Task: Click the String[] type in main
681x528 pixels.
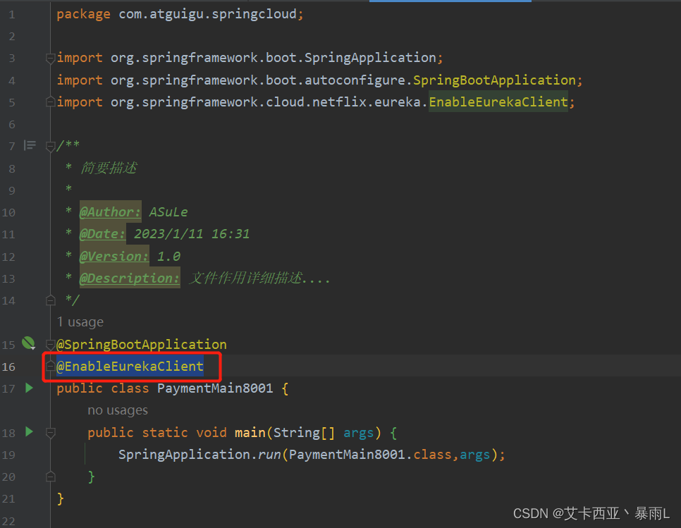Action: [x=304, y=433]
